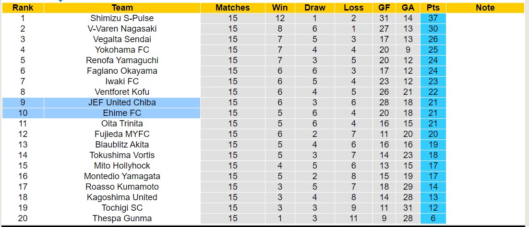
Task: Open Montedio Yamagata team name
Action: click(122, 176)
